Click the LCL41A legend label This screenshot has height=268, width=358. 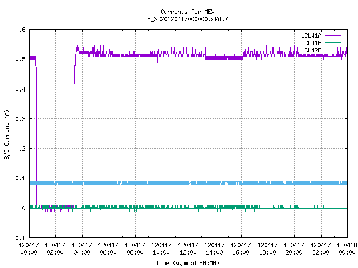coord(311,36)
